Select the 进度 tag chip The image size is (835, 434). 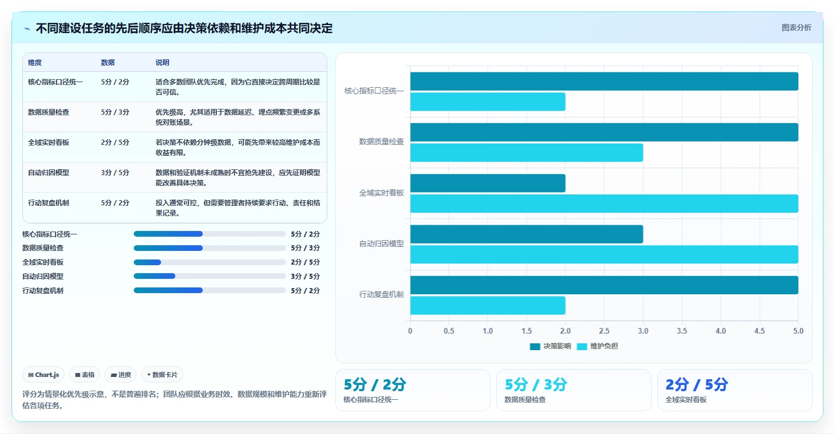[x=121, y=375]
